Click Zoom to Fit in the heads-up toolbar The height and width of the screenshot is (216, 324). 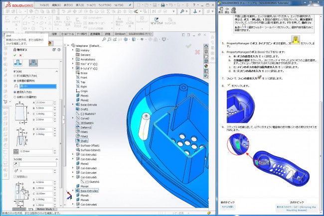click(x=104, y=39)
